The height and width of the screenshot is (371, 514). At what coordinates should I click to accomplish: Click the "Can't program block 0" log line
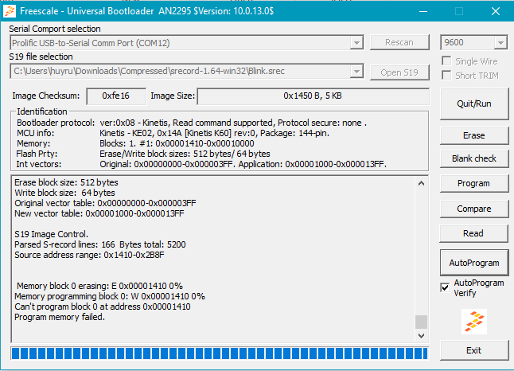103,307
